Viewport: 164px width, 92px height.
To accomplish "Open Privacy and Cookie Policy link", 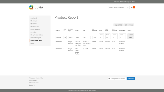I will (36, 78).
